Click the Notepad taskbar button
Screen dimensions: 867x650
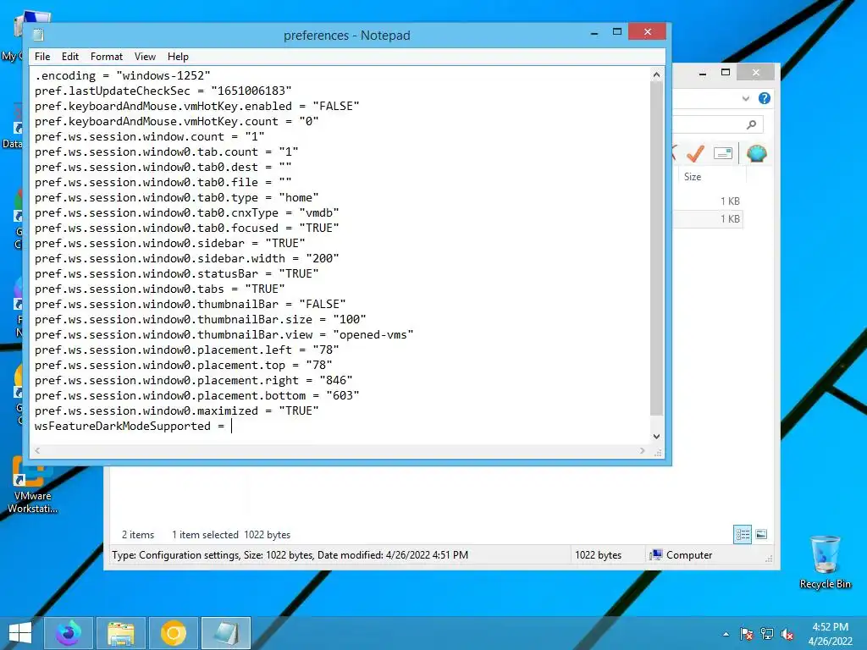(x=226, y=633)
